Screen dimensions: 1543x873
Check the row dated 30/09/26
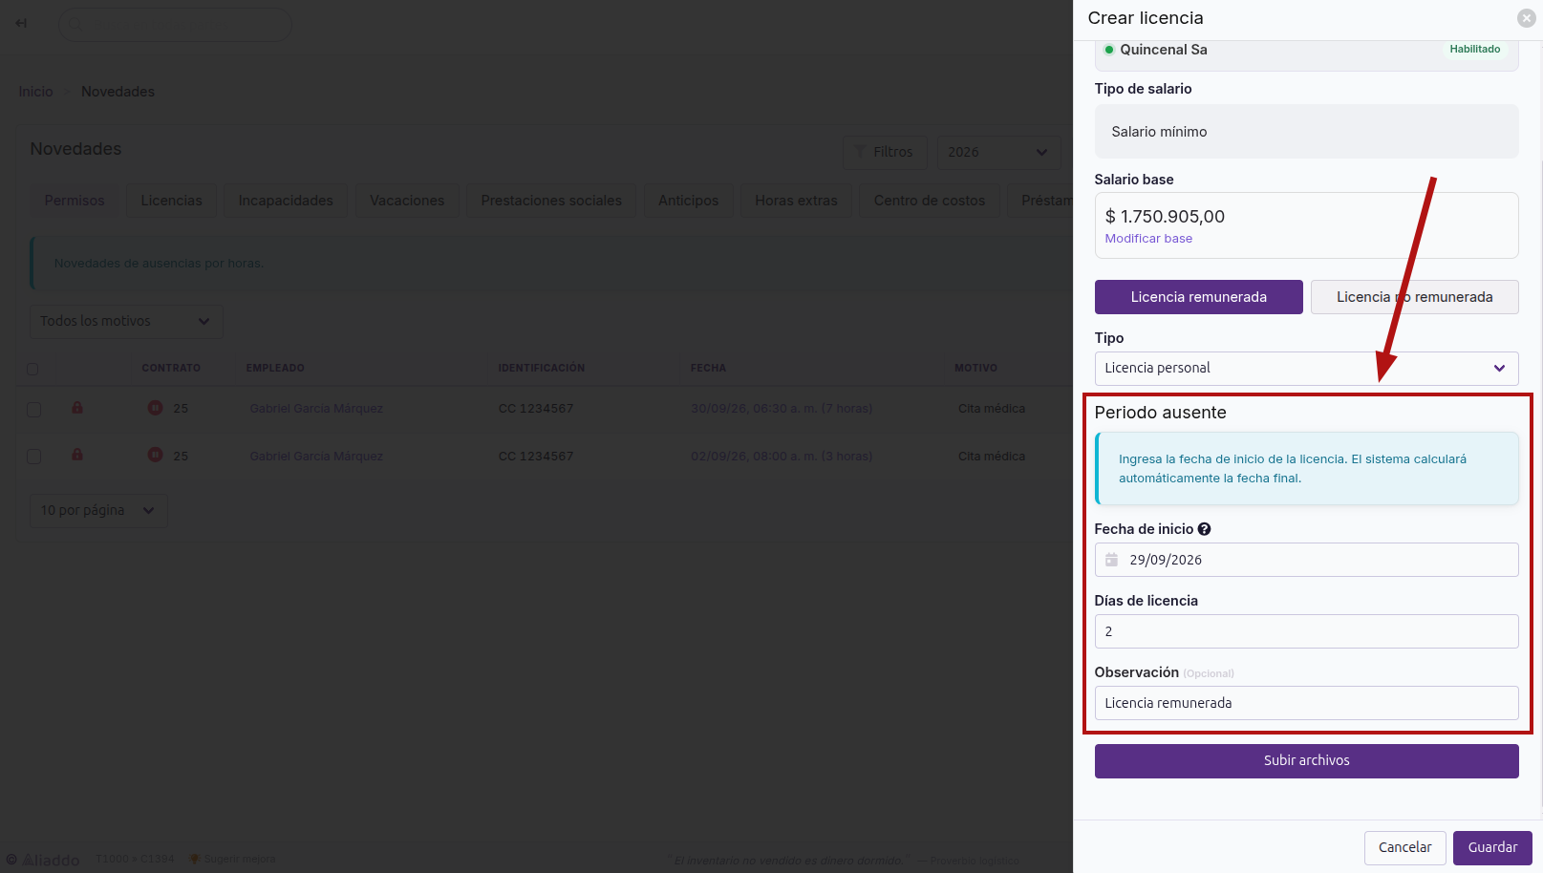(x=34, y=409)
